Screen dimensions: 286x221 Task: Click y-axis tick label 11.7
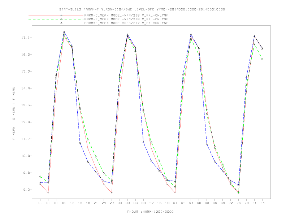[25, 139]
